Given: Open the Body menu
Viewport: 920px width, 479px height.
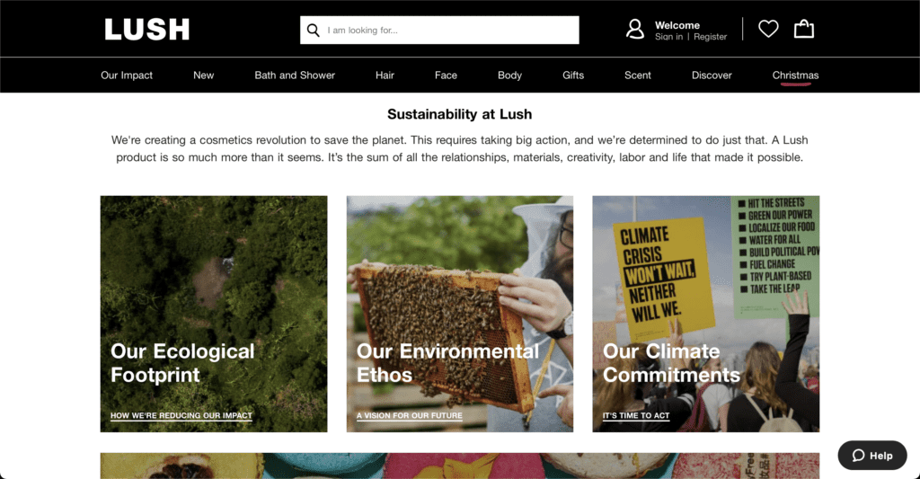Looking at the screenshot, I should pyautogui.click(x=510, y=75).
